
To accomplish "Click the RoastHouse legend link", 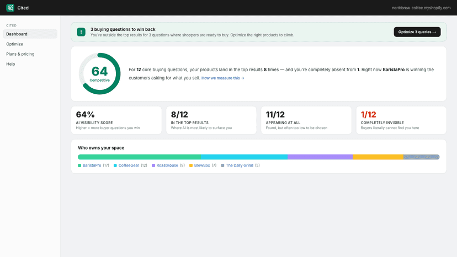I will (167, 165).
